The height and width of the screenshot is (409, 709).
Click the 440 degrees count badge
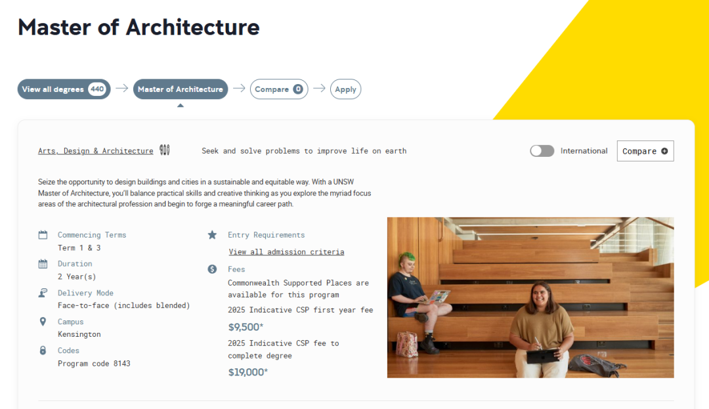pyautogui.click(x=97, y=89)
